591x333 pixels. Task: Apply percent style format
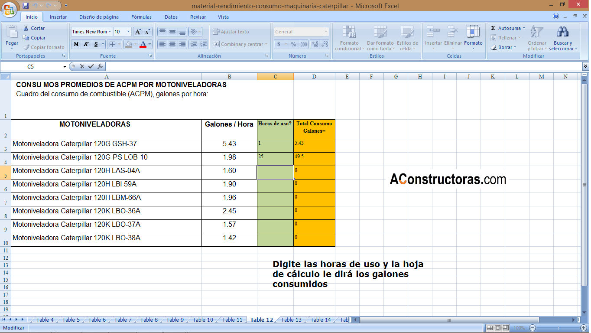293,44
